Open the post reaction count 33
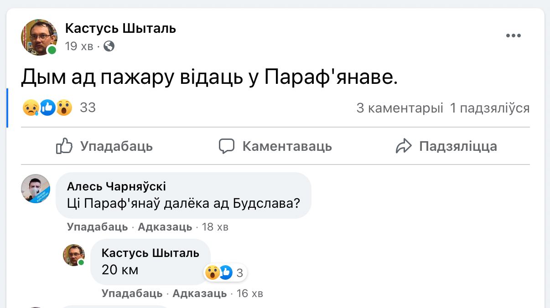This screenshot has width=550, height=308. point(88,108)
